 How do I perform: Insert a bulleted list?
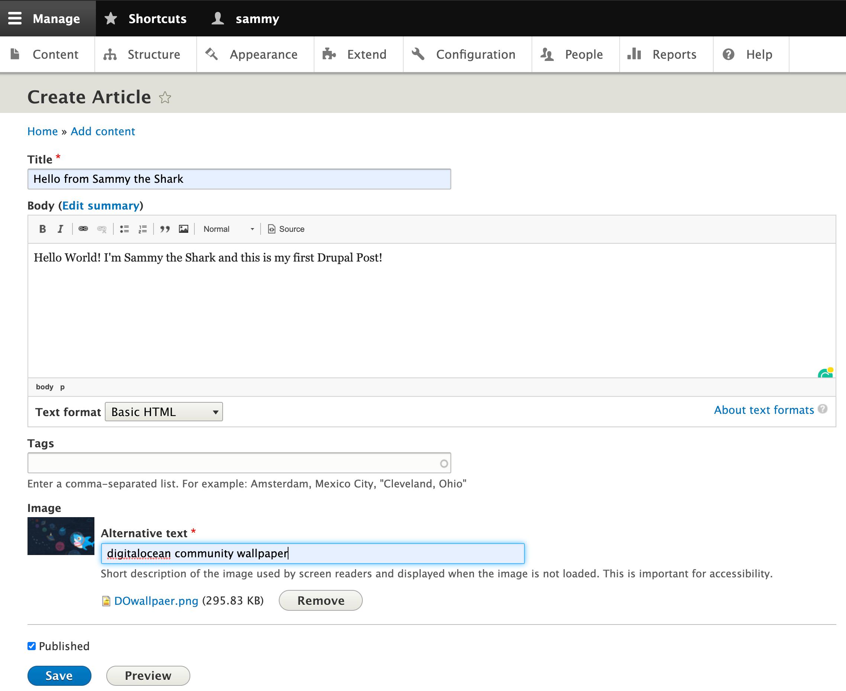pos(124,229)
